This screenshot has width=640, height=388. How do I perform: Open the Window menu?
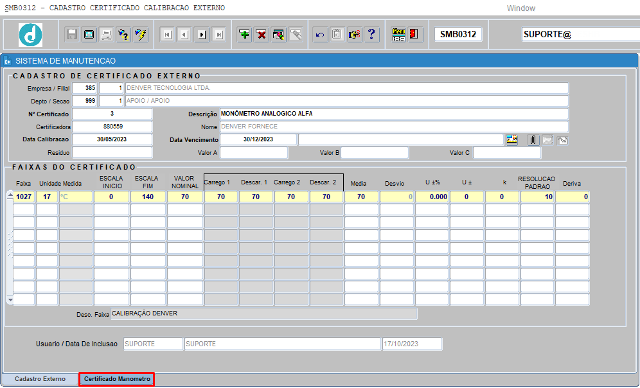tap(521, 8)
